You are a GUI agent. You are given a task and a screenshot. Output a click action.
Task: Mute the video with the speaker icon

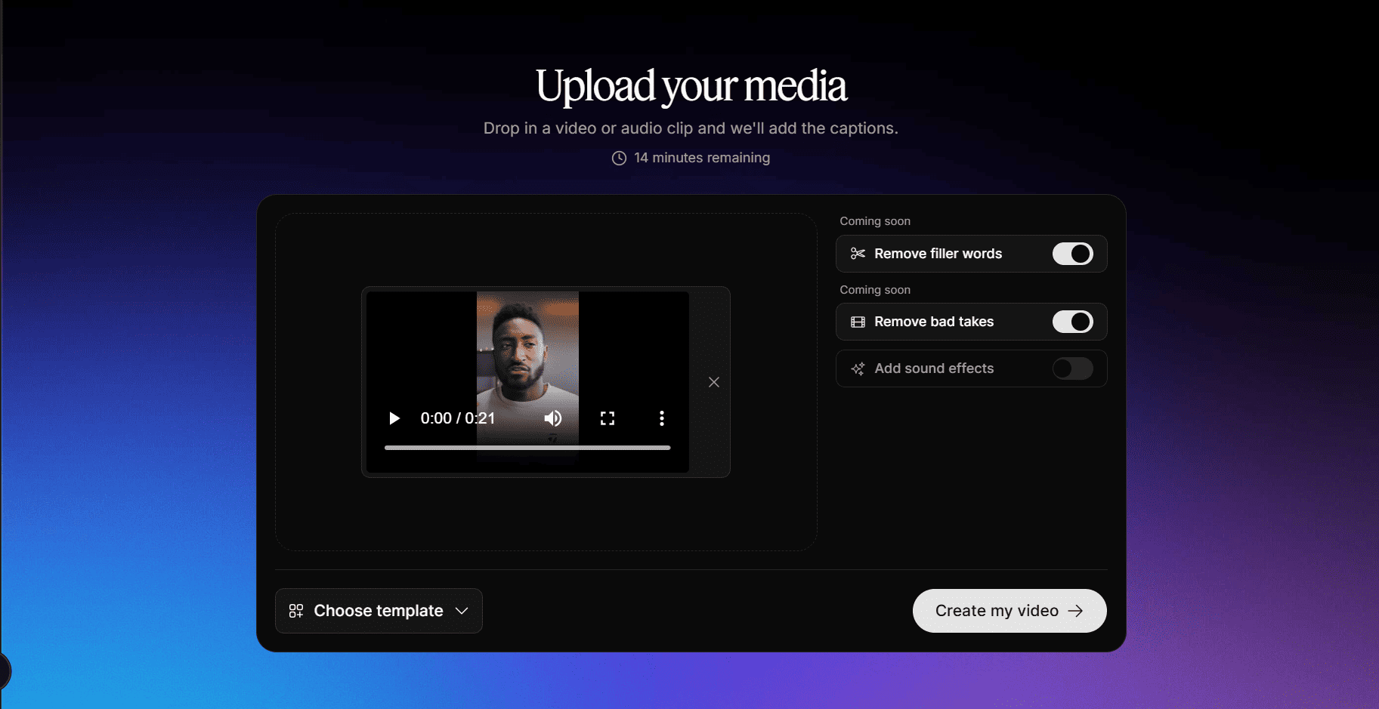[553, 418]
